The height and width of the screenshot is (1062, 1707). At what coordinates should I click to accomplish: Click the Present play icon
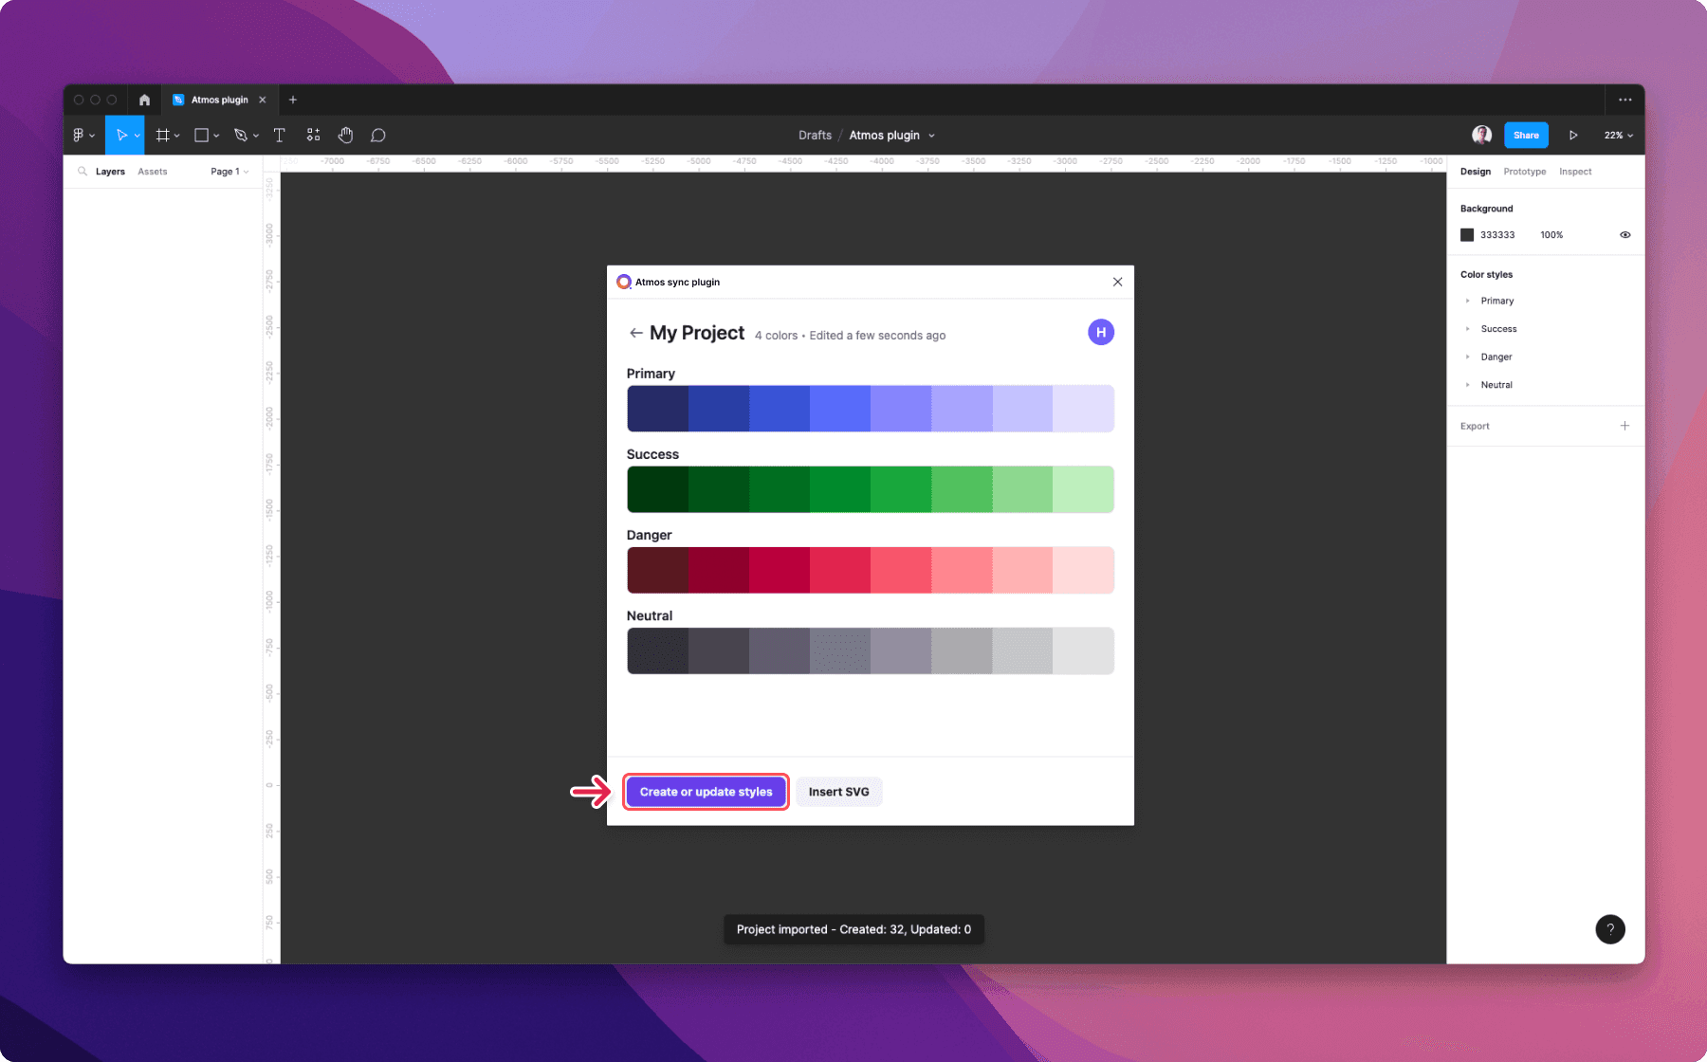tap(1573, 135)
